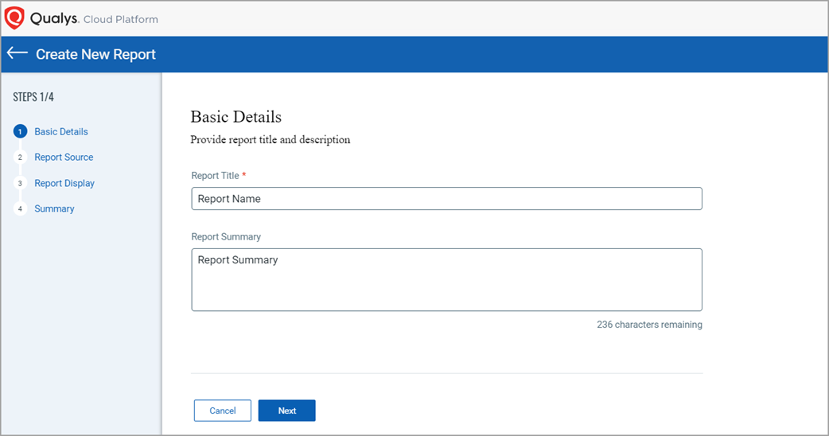The image size is (829, 436).
Task: Proceed with the Next button
Action: pyautogui.click(x=287, y=411)
